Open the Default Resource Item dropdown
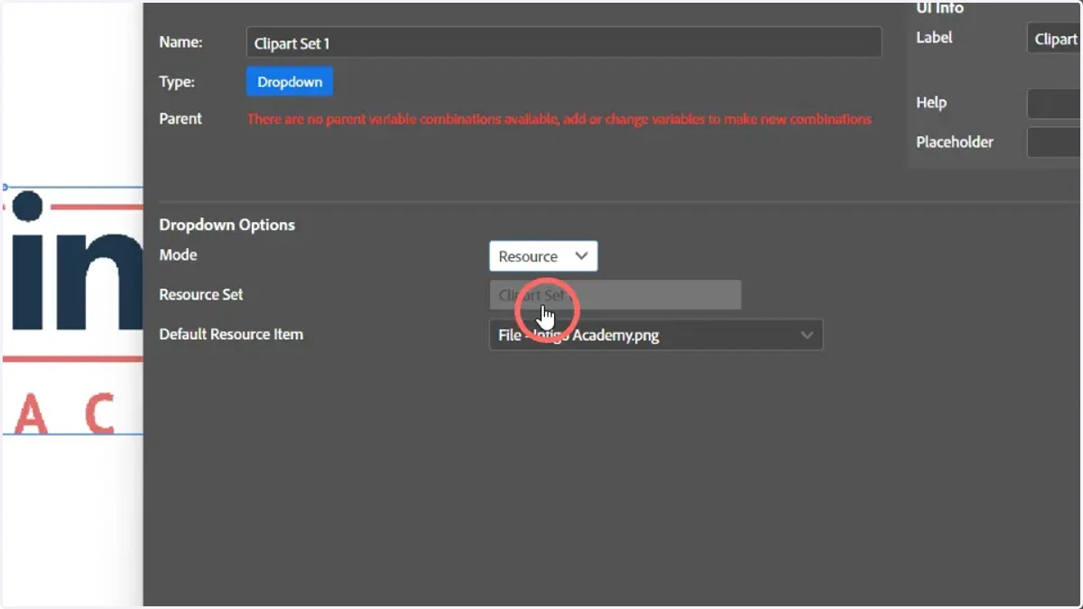 click(x=656, y=335)
